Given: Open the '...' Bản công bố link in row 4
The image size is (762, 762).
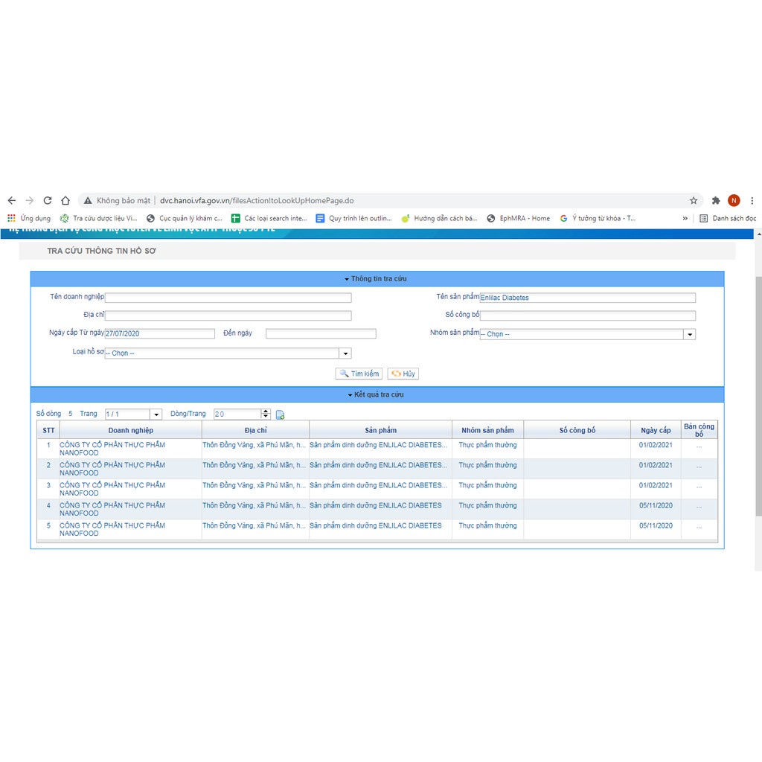Looking at the screenshot, I should click(x=699, y=506).
